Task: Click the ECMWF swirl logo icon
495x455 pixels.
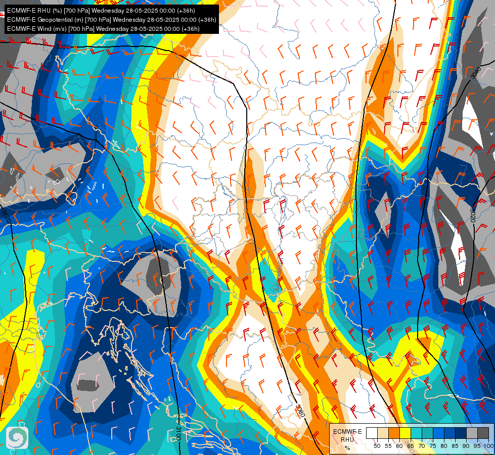Action: pos(17,438)
